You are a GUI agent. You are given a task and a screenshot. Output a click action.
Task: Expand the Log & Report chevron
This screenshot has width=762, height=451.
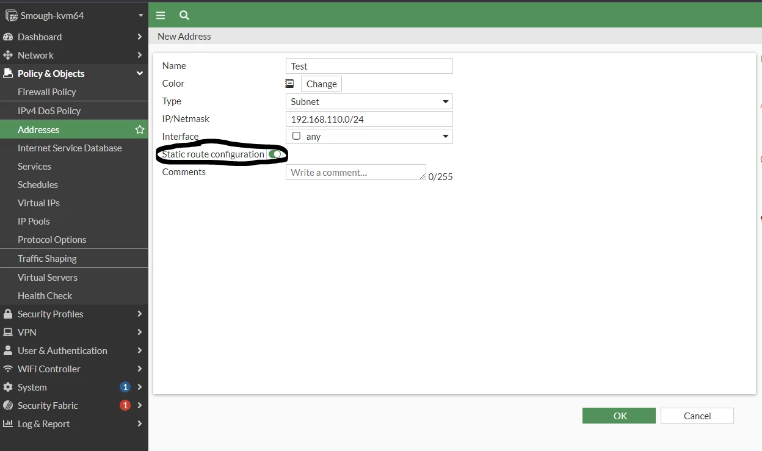(x=140, y=424)
